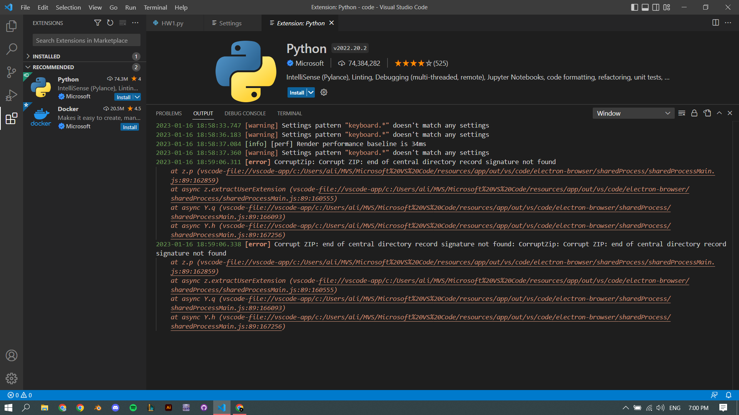Click the Filter Extensions funnel icon

pyautogui.click(x=97, y=23)
